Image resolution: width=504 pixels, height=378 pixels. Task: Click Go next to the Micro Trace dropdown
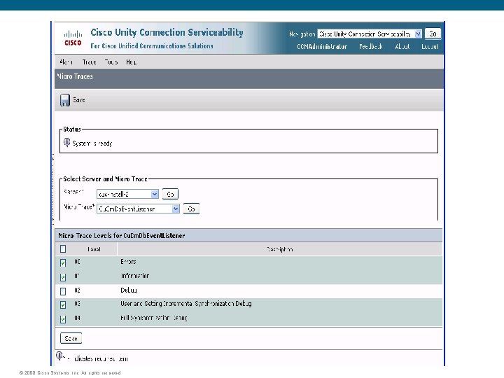click(191, 209)
